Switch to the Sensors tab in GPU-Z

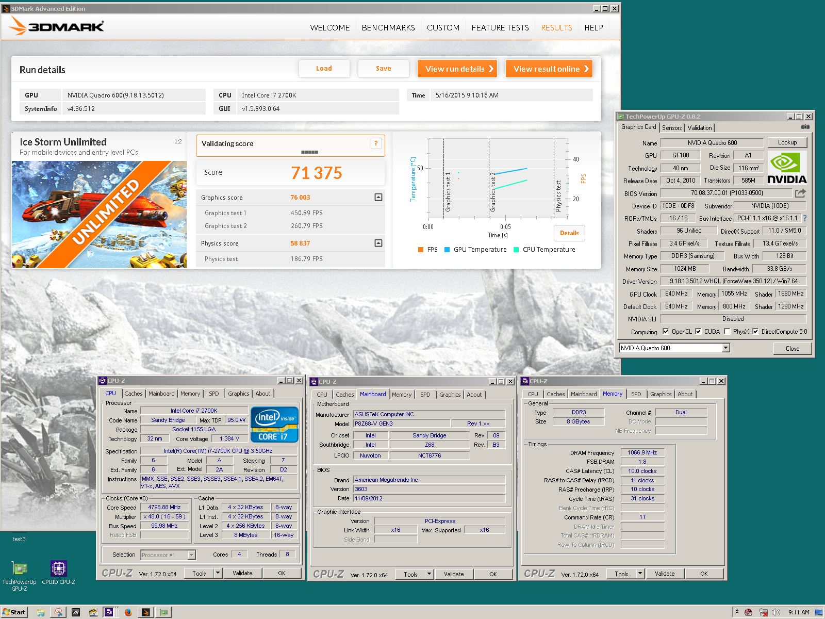(672, 127)
